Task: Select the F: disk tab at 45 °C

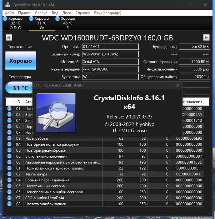Action: pos(68,23)
